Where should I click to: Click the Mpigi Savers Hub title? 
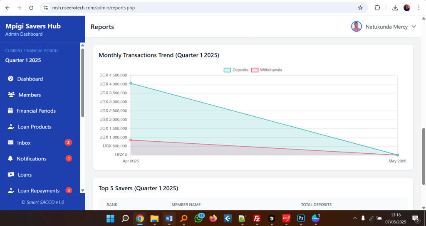tap(33, 26)
